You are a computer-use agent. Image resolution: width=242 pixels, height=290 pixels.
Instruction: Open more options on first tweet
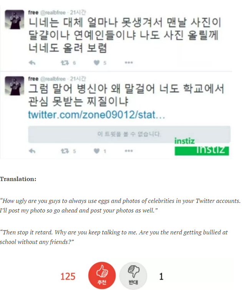129,63
